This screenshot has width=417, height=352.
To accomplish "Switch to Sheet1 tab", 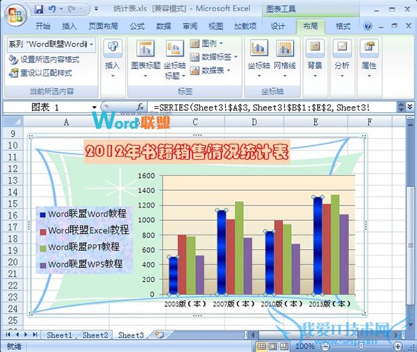I will [59, 335].
